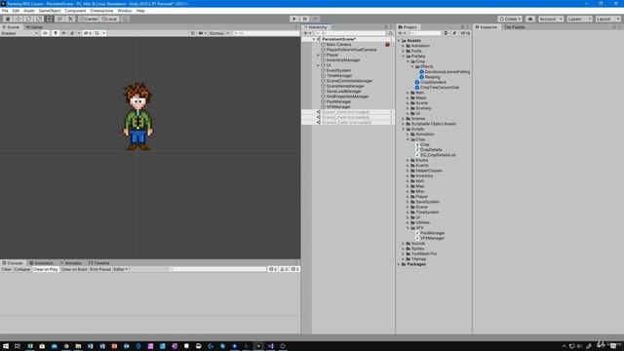Select the Move tool in the toolbar
Image resolution: width=624 pixels, height=351 pixels.
18,19
